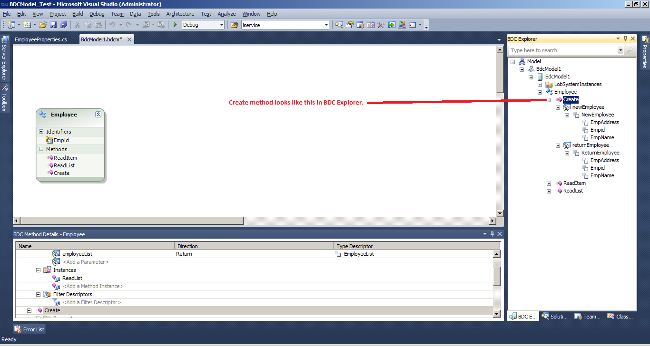Collapse the returnEmployee parameter node
Image resolution: width=650 pixels, height=347 pixels.
click(558, 145)
